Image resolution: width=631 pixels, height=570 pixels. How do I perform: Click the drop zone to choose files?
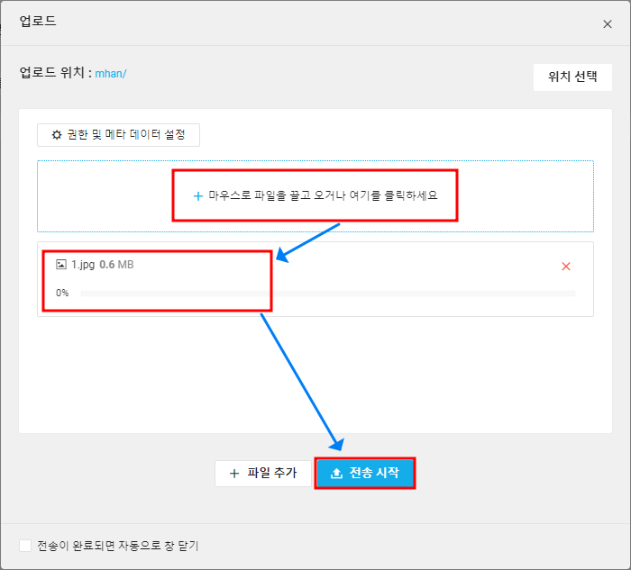click(315, 195)
